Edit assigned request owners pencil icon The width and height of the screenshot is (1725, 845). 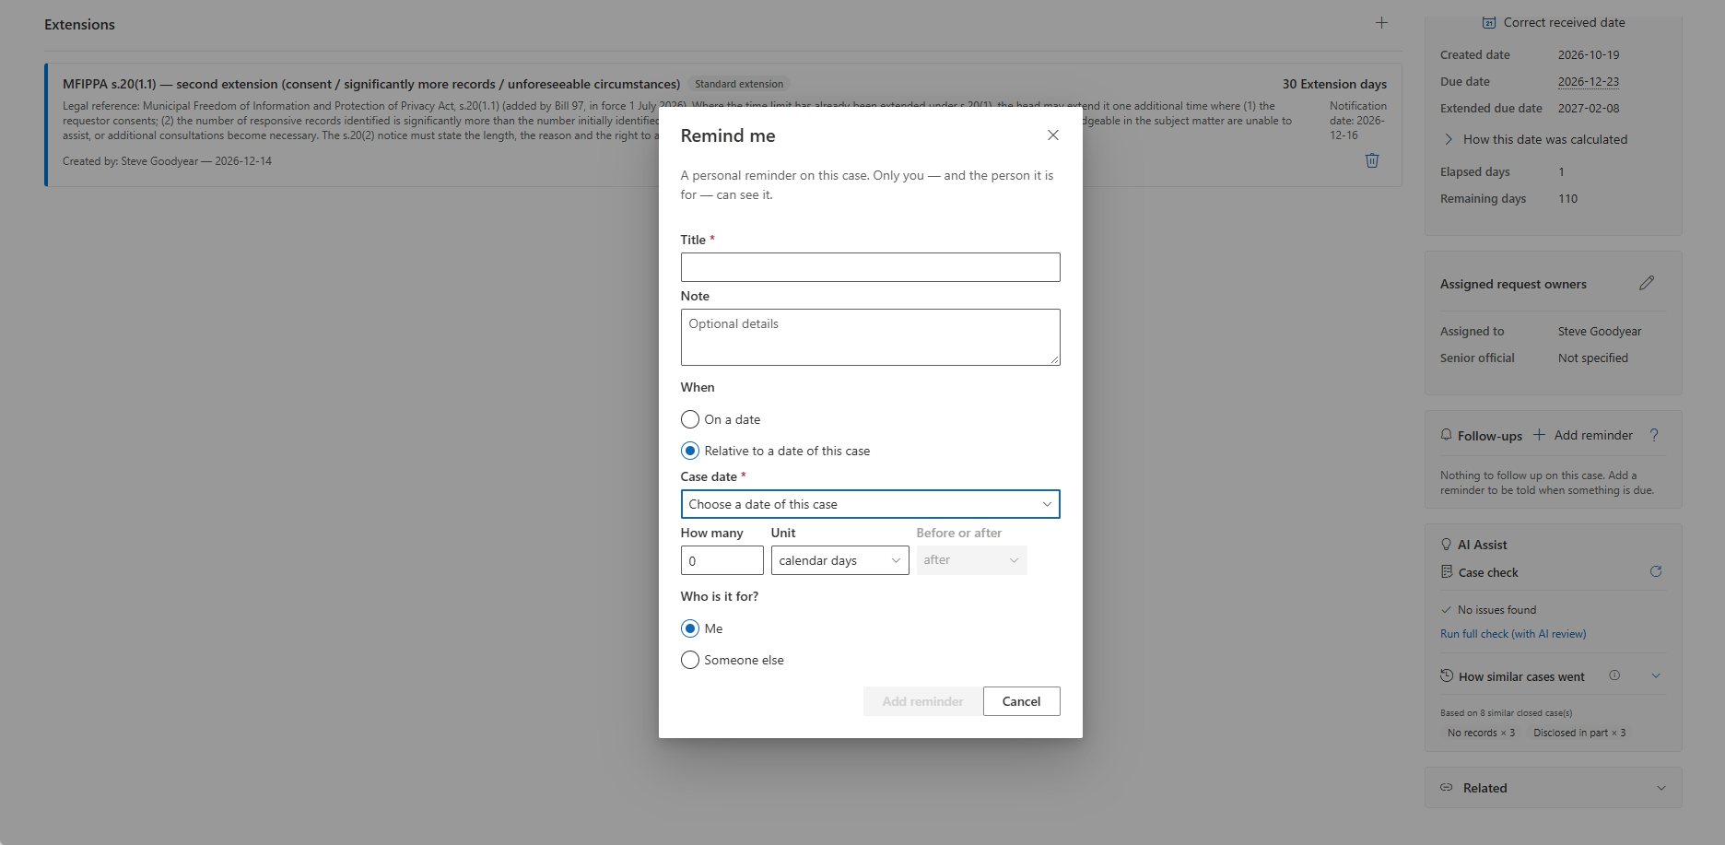[x=1647, y=283]
